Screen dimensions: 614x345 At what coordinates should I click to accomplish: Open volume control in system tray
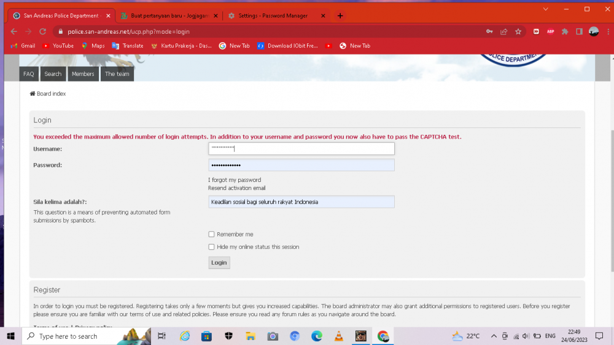(x=526, y=336)
